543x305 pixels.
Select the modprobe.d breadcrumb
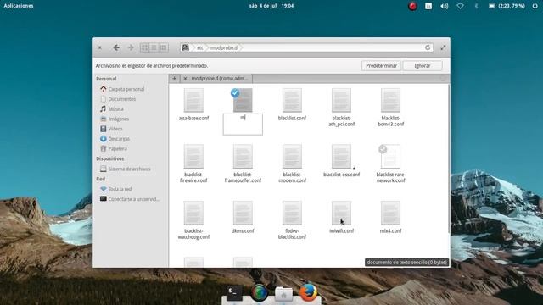point(224,47)
